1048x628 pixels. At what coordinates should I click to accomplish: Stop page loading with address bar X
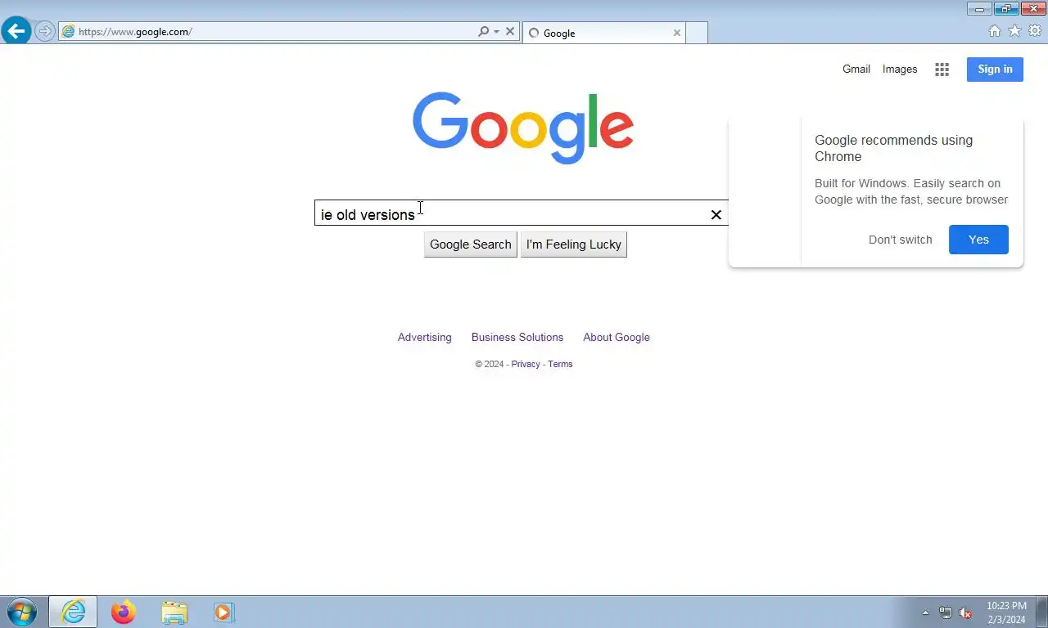point(510,31)
